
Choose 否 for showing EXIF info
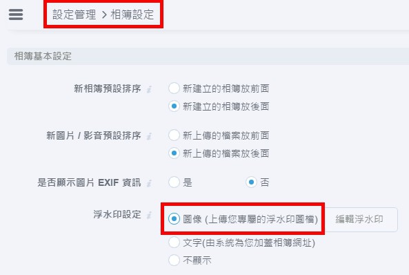(251, 182)
